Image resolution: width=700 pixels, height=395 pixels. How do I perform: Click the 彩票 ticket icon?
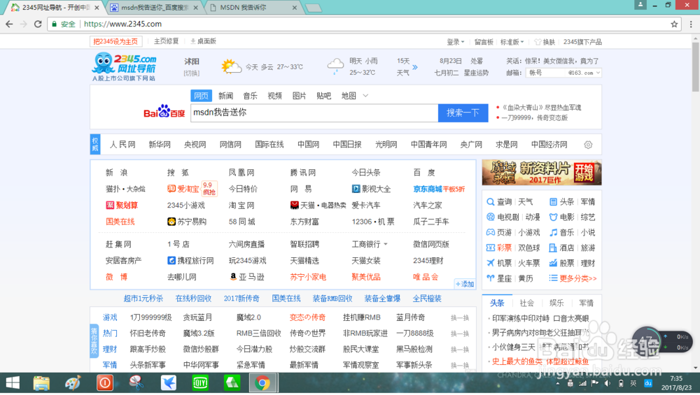(x=490, y=248)
